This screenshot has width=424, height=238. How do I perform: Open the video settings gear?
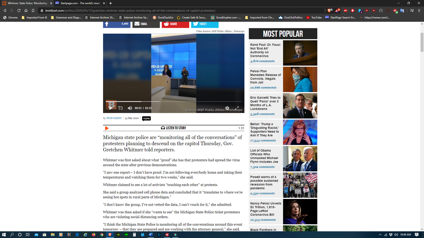[x=227, y=108]
